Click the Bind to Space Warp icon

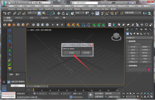24,13
